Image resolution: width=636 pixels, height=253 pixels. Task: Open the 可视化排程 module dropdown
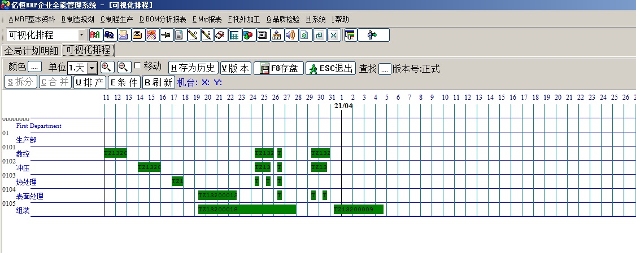pyautogui.click(x=81, y=35)
